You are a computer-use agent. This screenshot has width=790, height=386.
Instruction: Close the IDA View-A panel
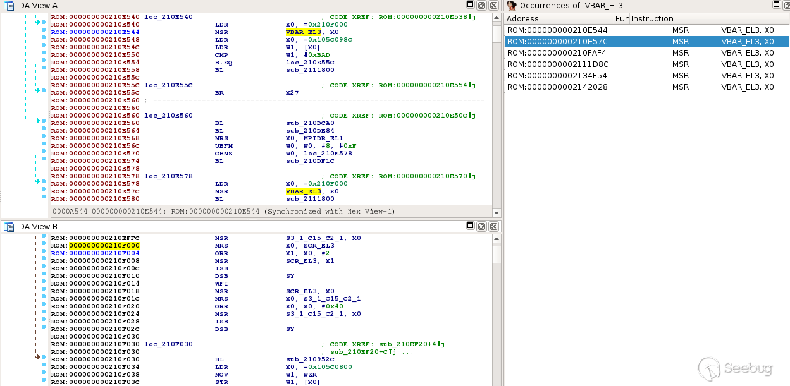[x=494, y=5]
